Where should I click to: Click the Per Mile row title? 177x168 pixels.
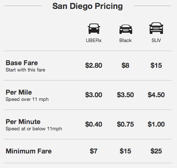19,92
